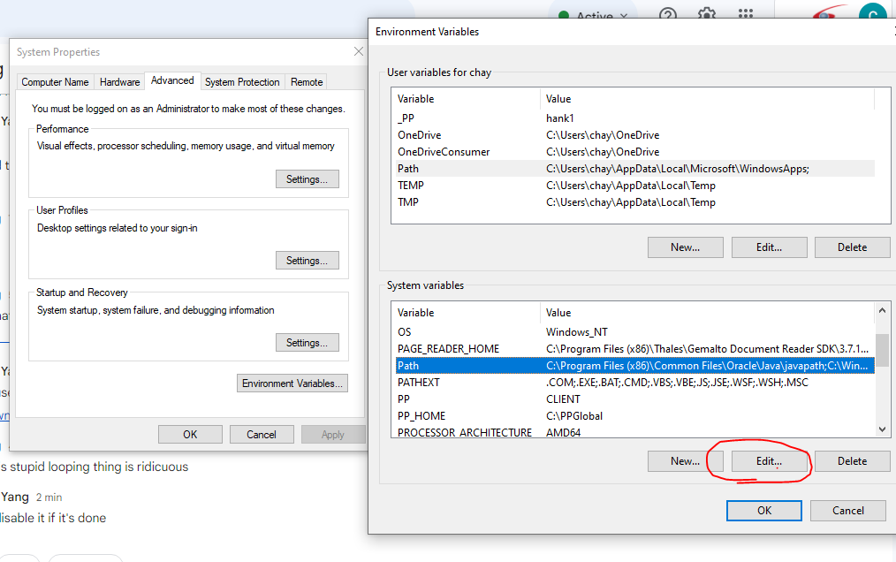Click the scroll-down arrow of System variables list

pos(884,429)
